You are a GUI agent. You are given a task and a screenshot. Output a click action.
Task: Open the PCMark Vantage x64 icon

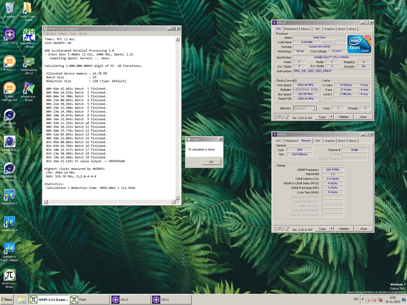9,91
